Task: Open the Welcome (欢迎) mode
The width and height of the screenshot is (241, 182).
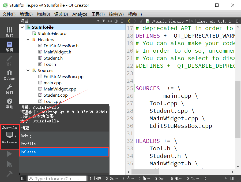Action: click(10, 32)
